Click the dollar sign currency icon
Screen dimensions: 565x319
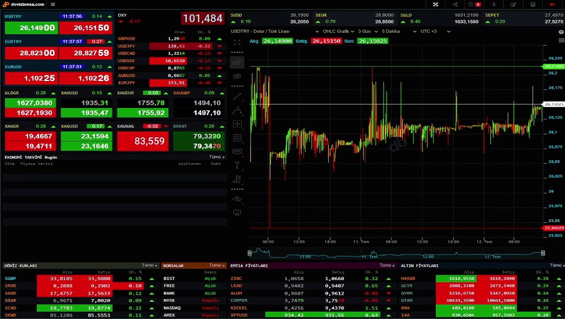[x=494, y=4]
